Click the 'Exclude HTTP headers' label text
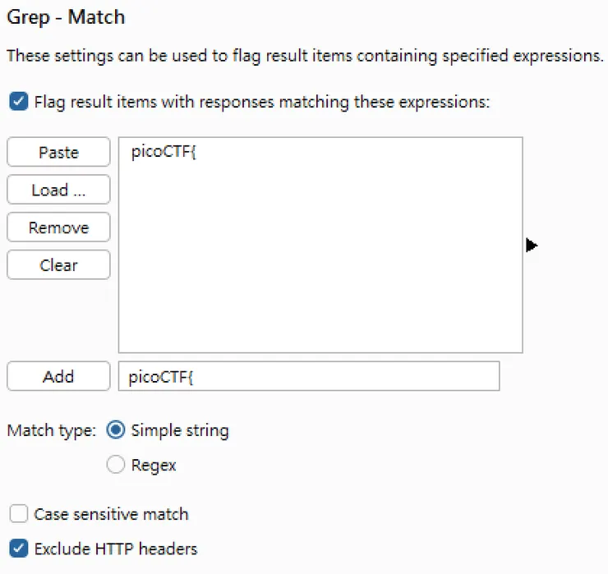The image size is (608, 574). (x=116, y=549)
